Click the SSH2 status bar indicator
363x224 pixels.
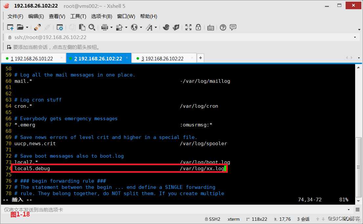[x=213, y=219]
